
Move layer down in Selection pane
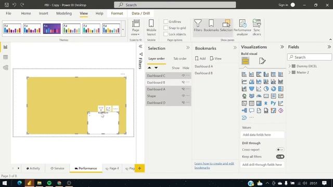point(156,68)
